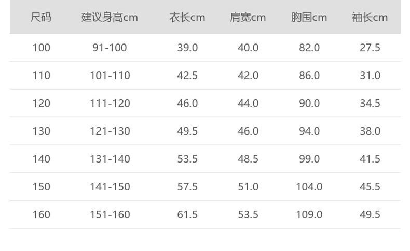Click the 111-120 height range cell
The height and width of the screenshot is (251, 410).
click(x=110, y=104)
